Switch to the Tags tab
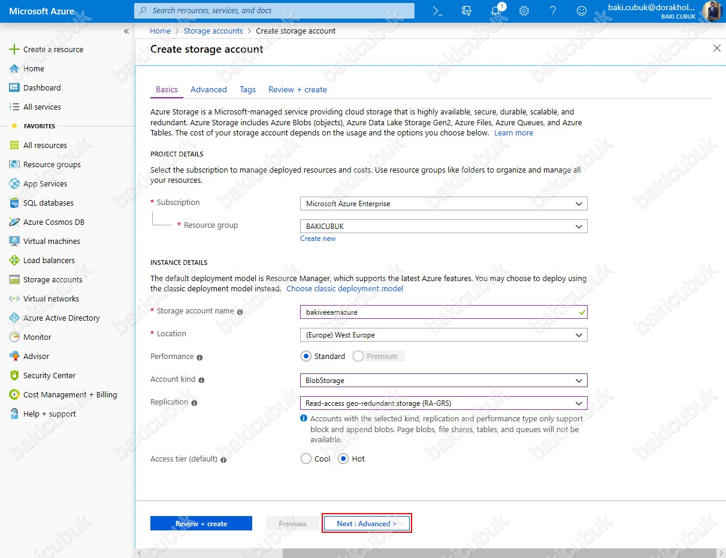This screenshot has height=558, width=726. pos(247,89)
